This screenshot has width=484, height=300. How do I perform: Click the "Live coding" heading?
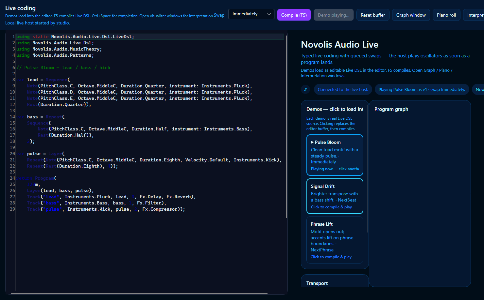20,8
